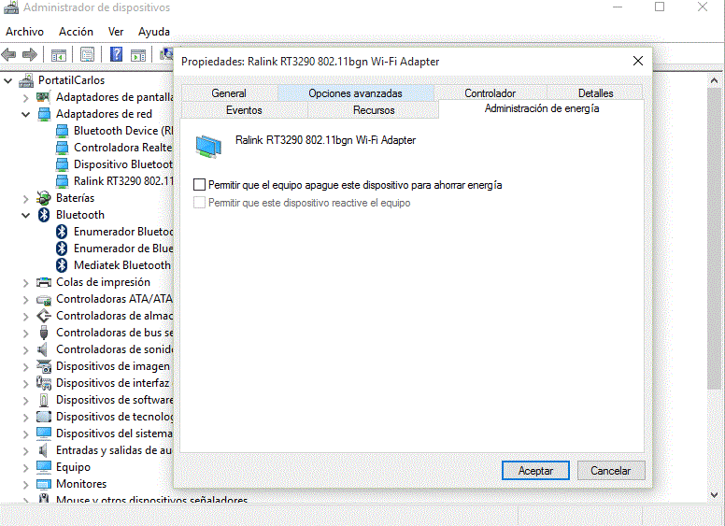The image size is (725, 526).
Task: Click the Controladoras ATA/ATAPI icon
Action: 44,300
